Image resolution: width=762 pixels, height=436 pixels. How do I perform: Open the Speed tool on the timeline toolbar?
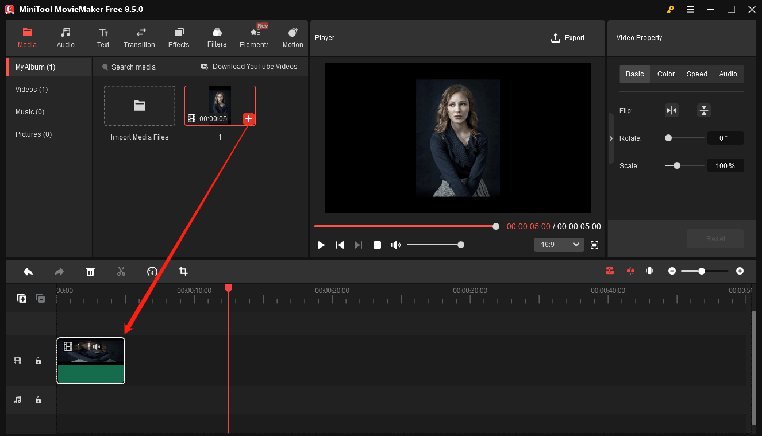(x=152, y=271)
